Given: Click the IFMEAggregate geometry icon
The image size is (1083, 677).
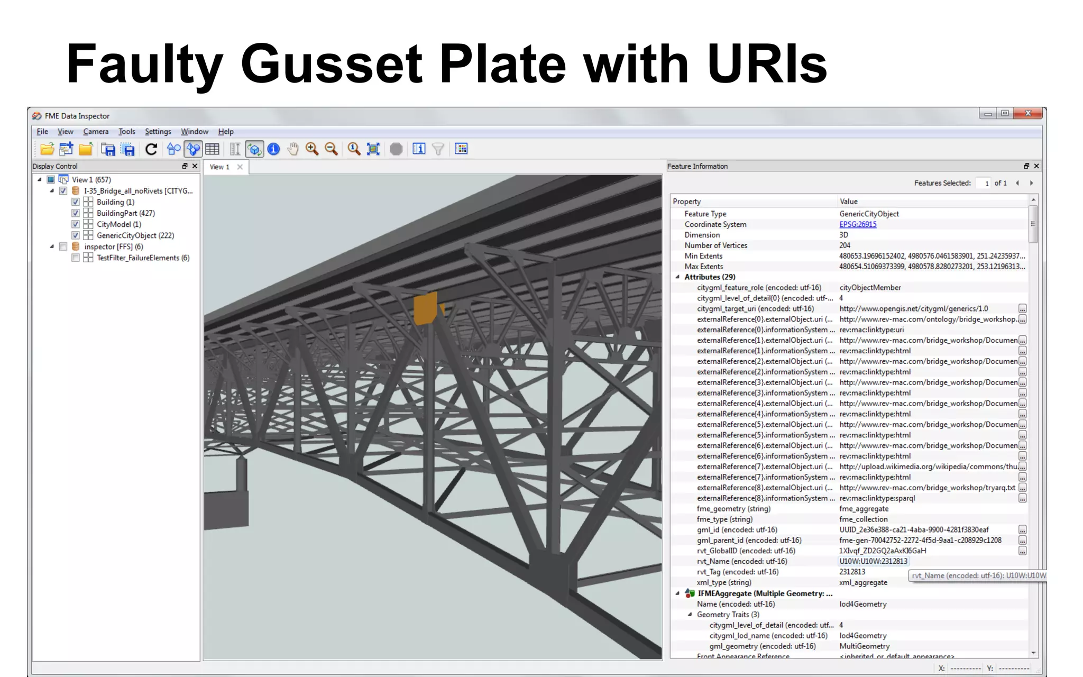Looking at the screenshot, I should [690, 593].
